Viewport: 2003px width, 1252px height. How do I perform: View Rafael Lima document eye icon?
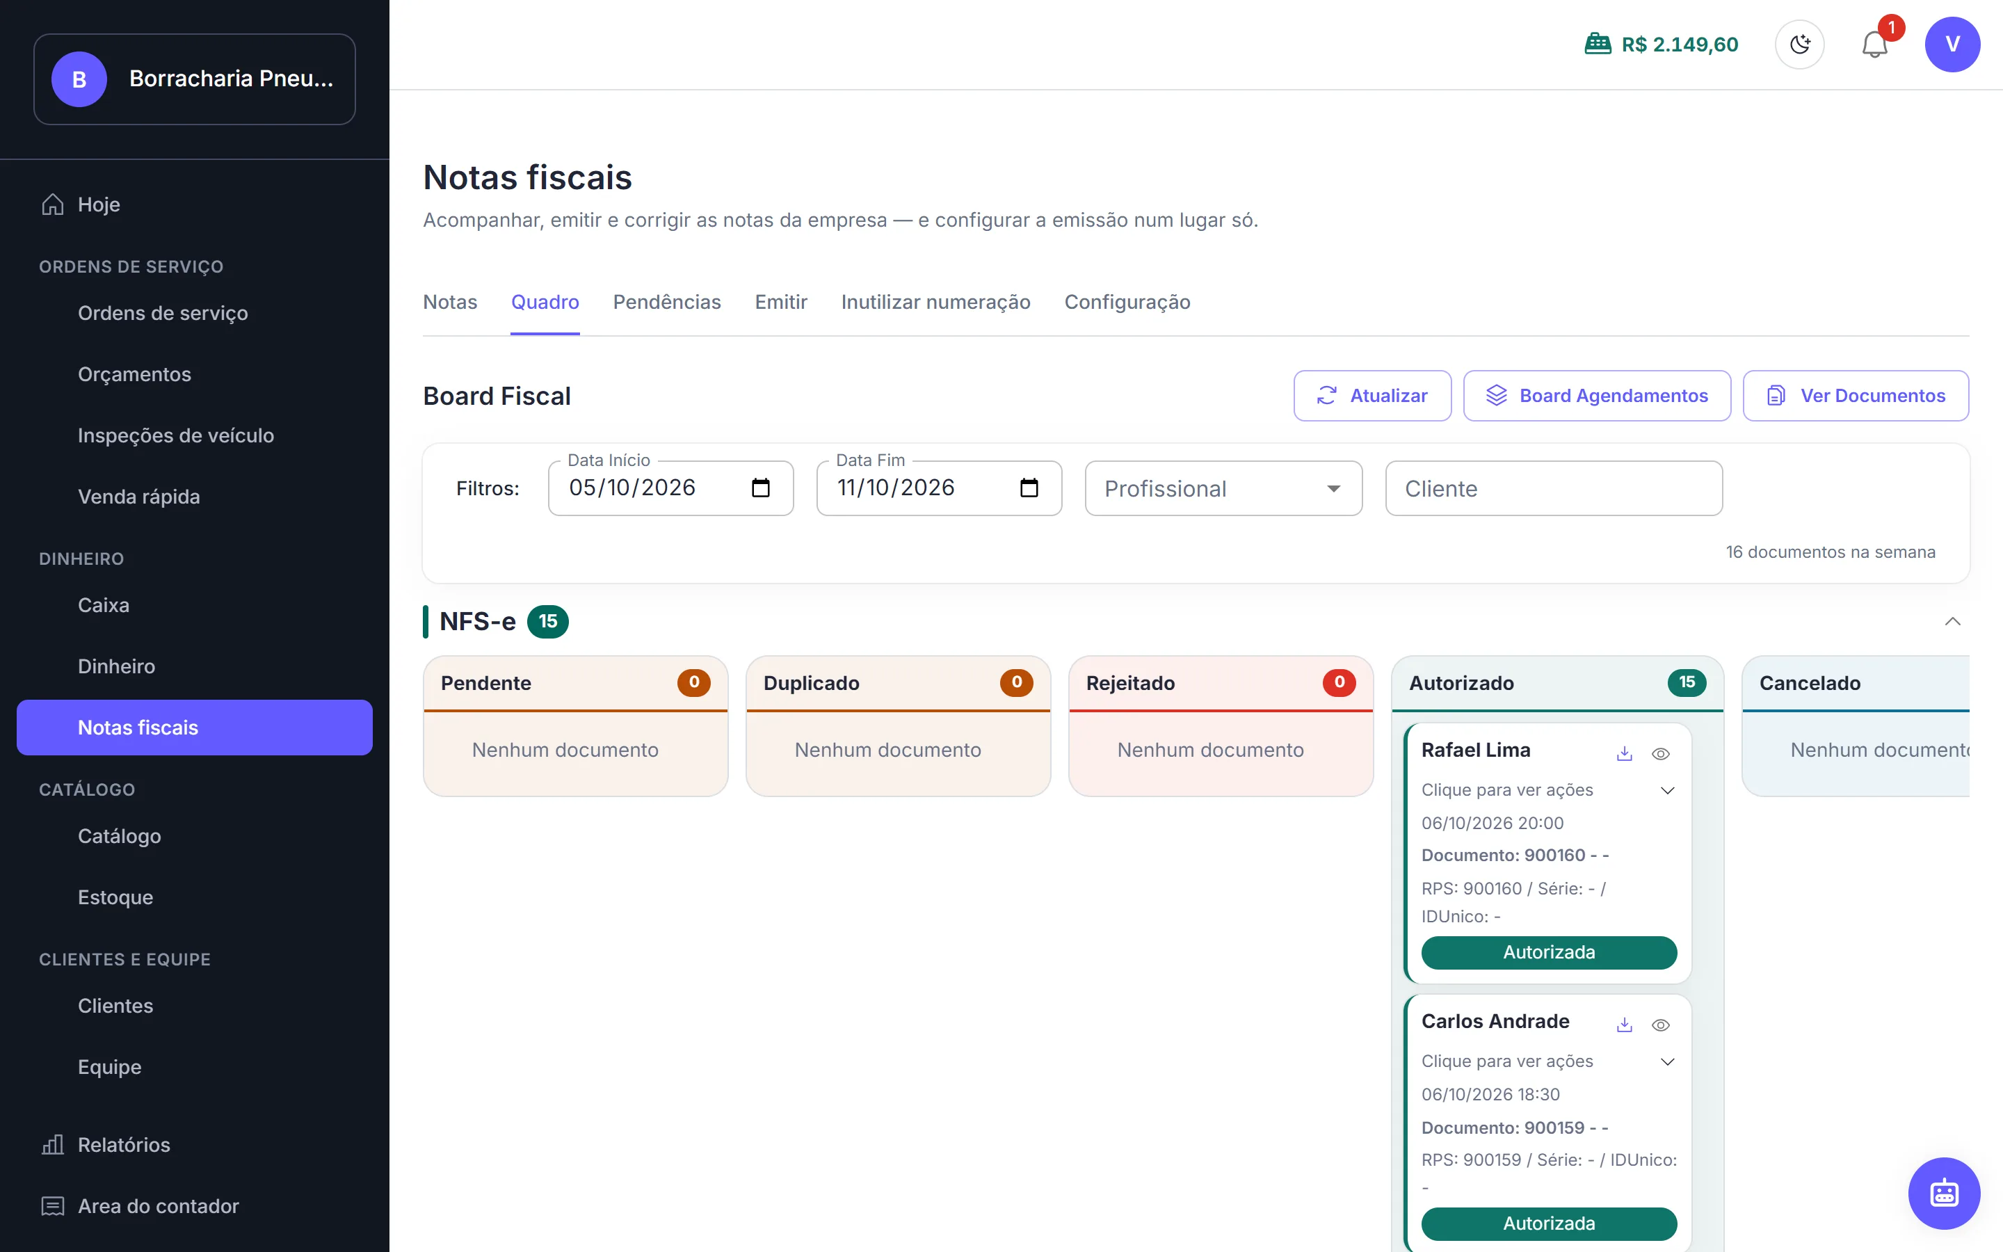[x=1660, y=753]
